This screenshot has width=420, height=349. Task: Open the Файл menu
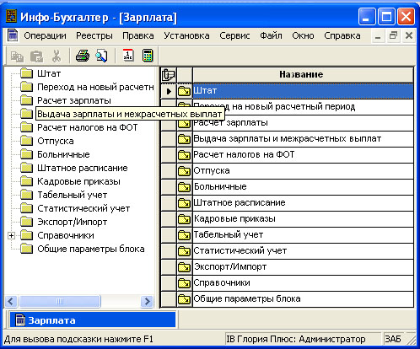tap(271, 35)
